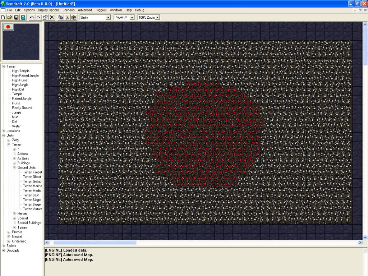368x276 pixels.
Task: Expand the Special Buildings node
Action: (x=14, y=223)
